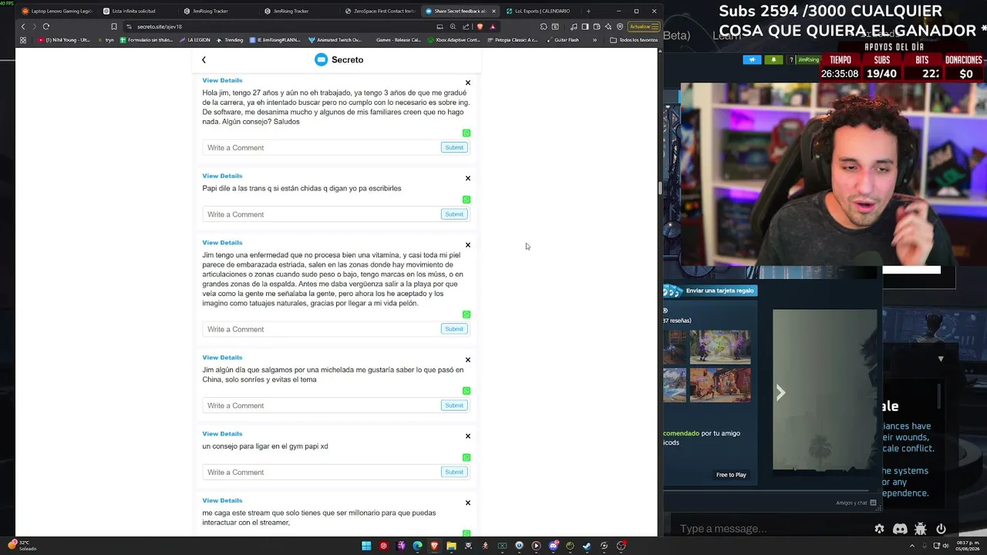Dismiss the 'me caga este stream' message
Screen dimensions: 987x555
coord(467,503)
